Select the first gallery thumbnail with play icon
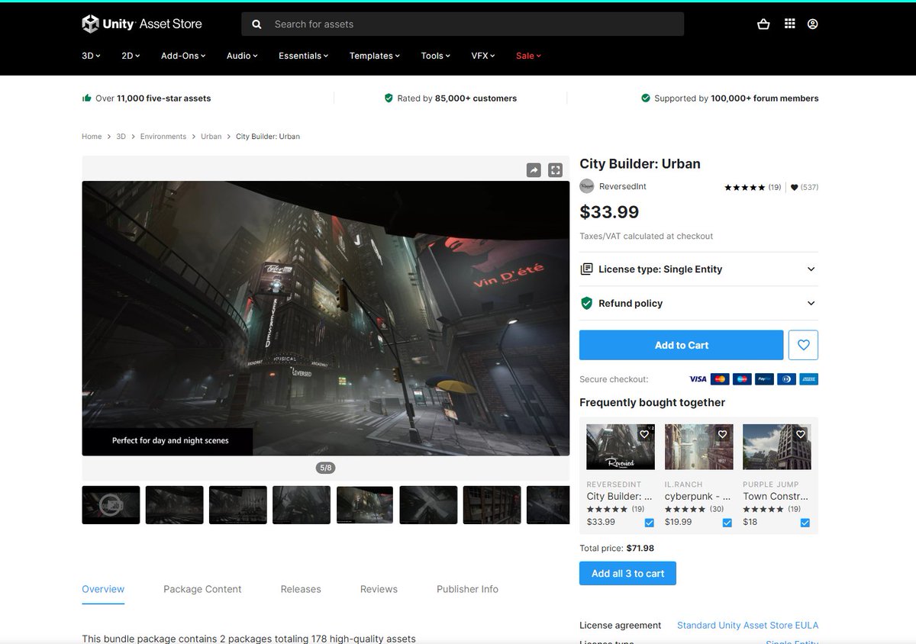 (111, 505)
